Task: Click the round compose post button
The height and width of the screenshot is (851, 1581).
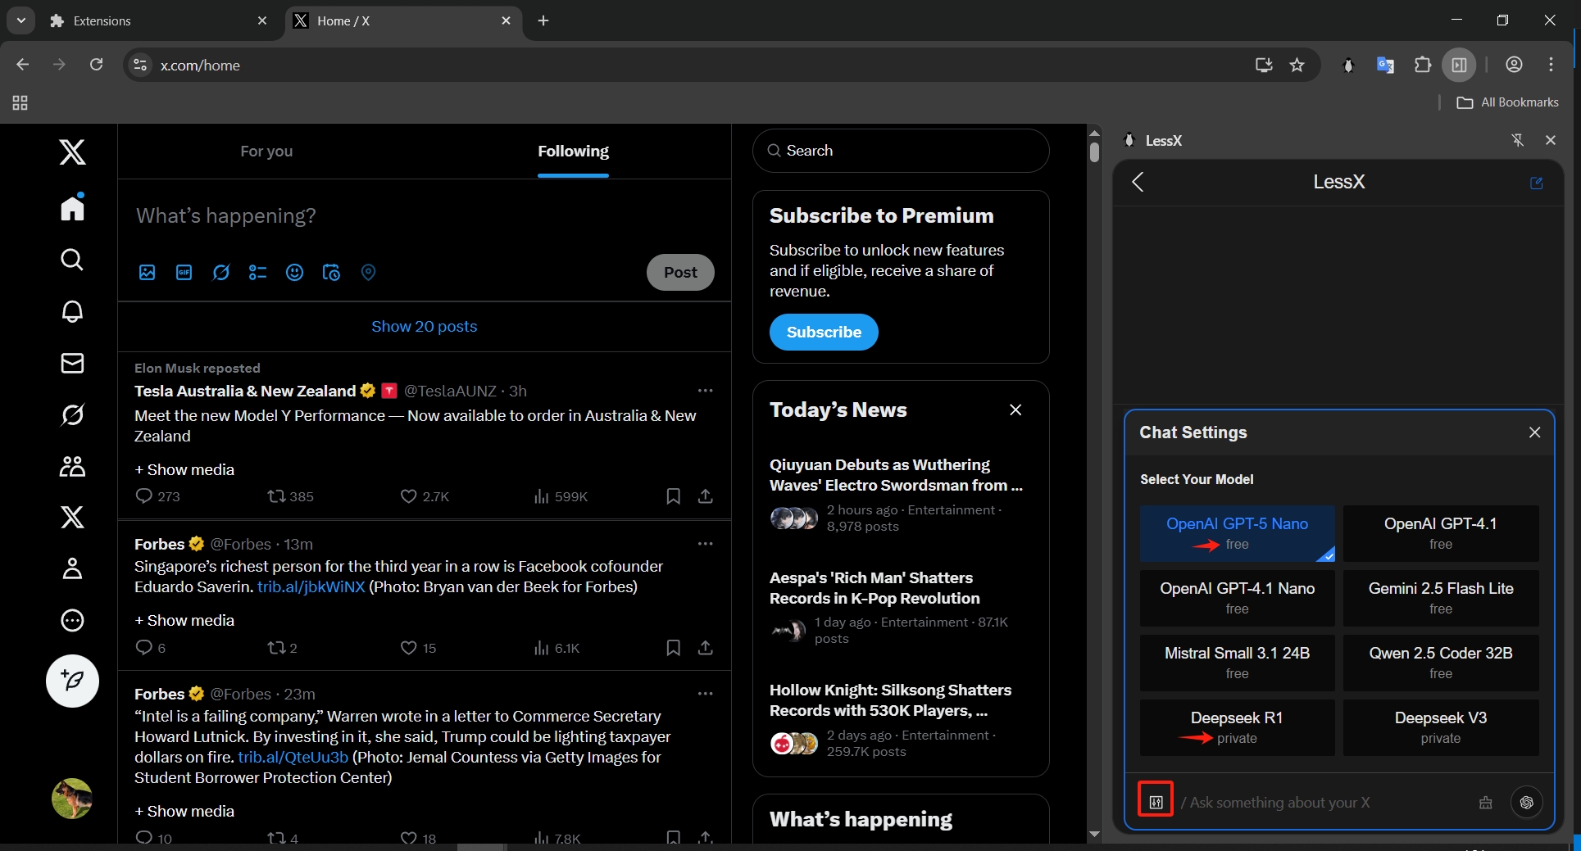Action: click(x=72, y=681)
